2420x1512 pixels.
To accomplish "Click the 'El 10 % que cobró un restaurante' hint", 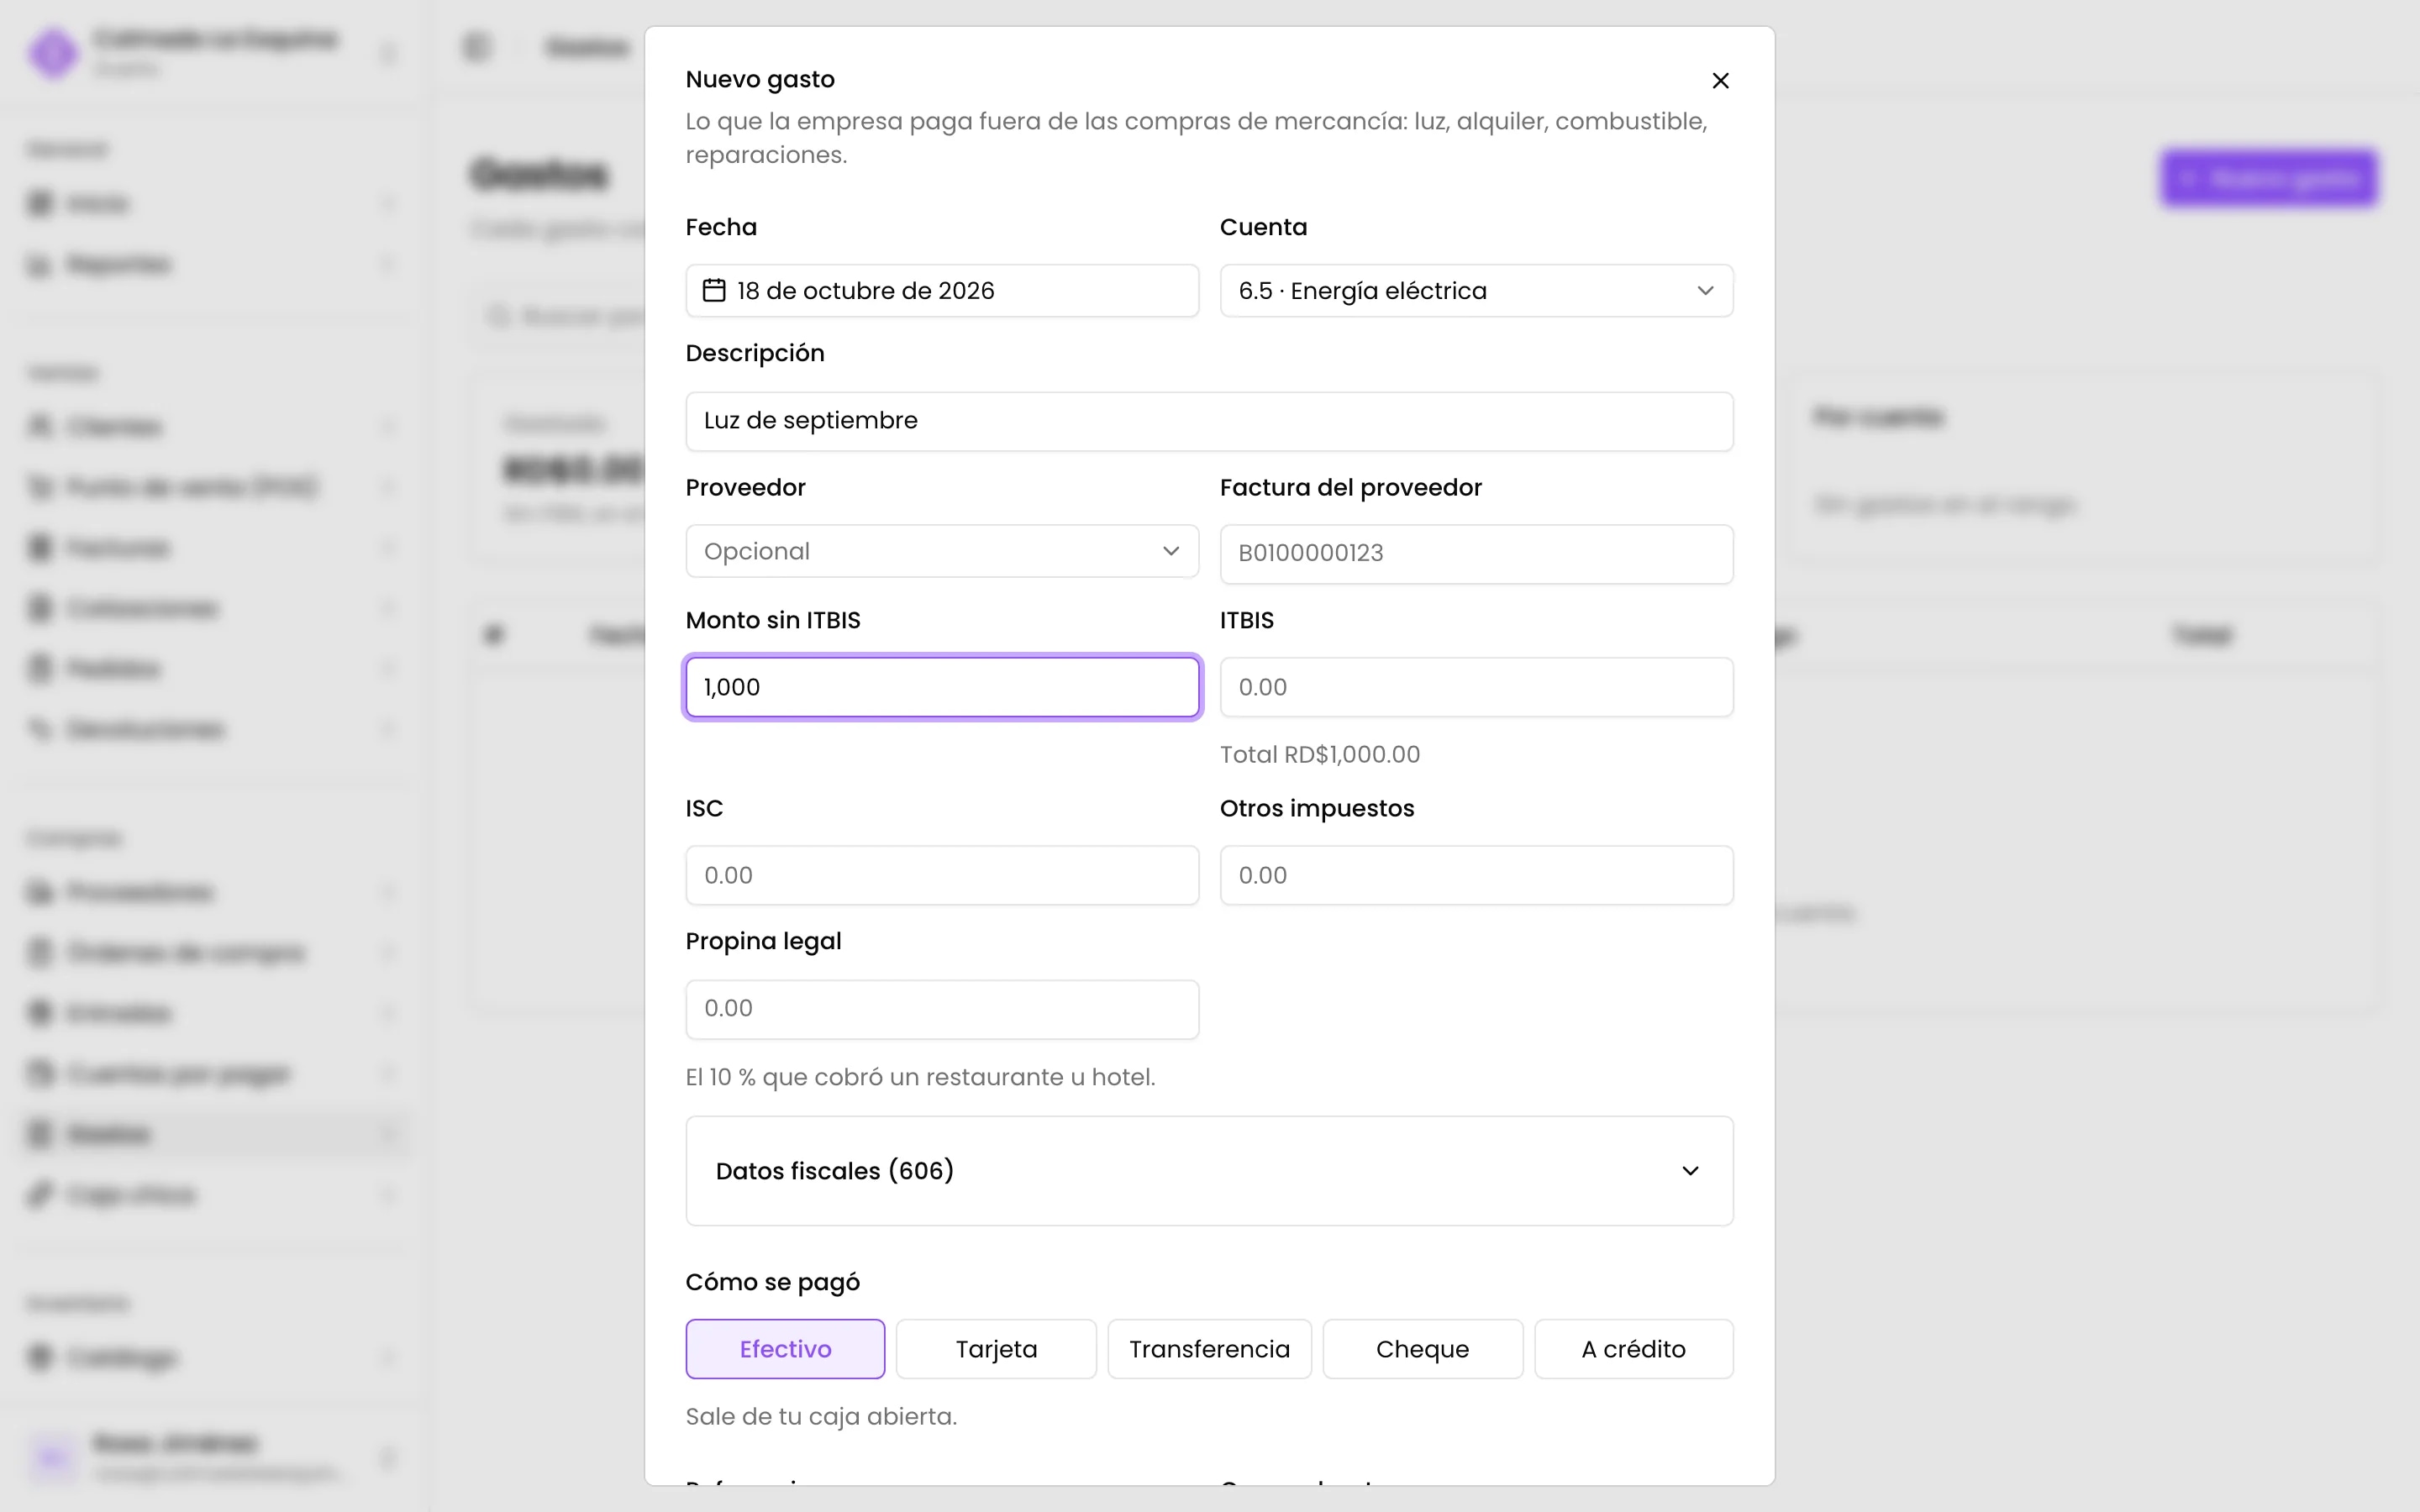I will 920,1078.
